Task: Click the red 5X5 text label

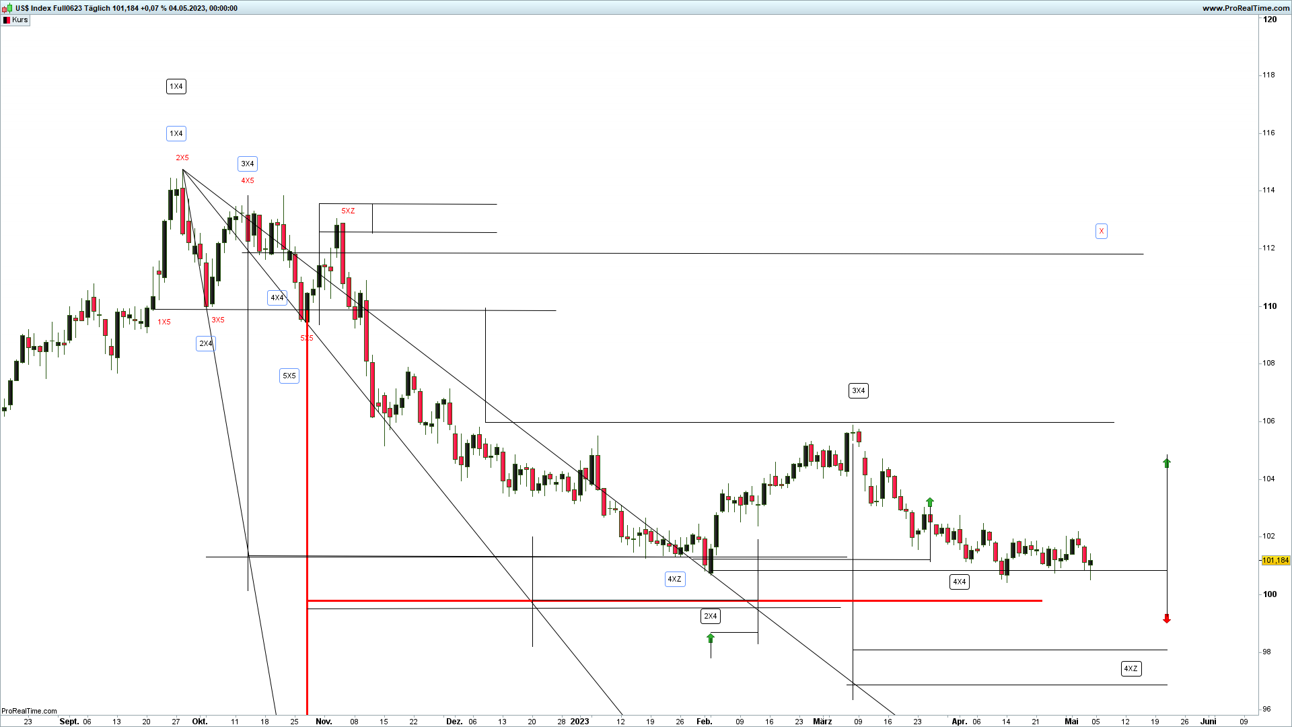Action: click(x=307, y=338)
